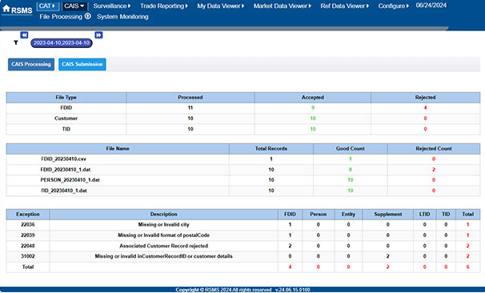Switch to CAIS Submission tab
The image size is (485, 293).
click(82, 64)
